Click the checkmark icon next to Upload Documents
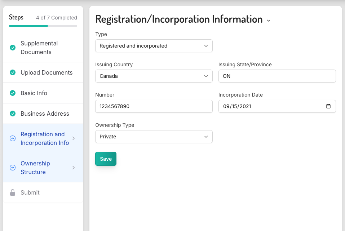 13,72
